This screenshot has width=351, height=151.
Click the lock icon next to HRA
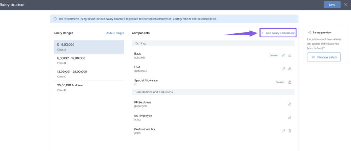pyautogui.click(x=290, y=69)
